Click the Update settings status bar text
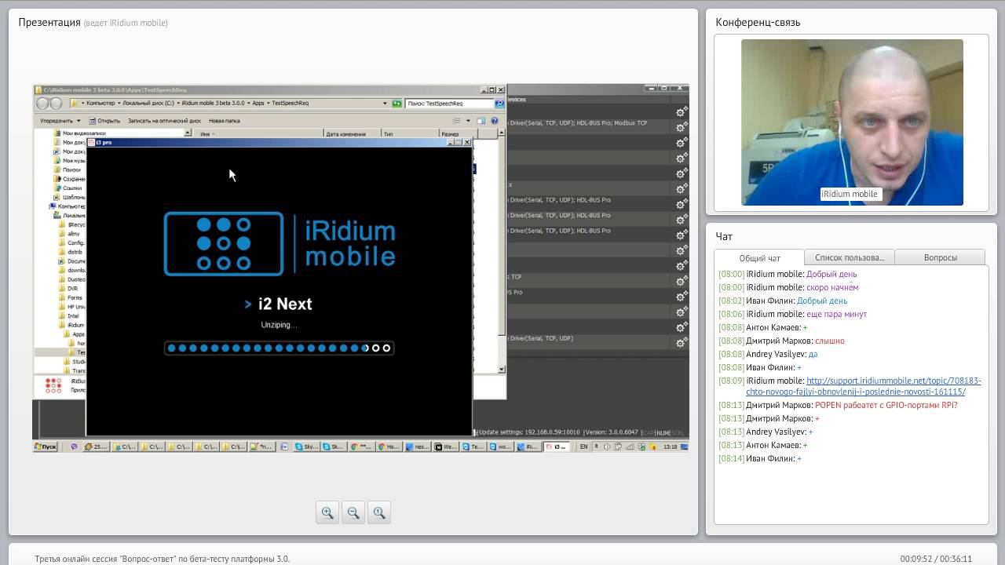Screen dimensions: 1005x565 529,432
